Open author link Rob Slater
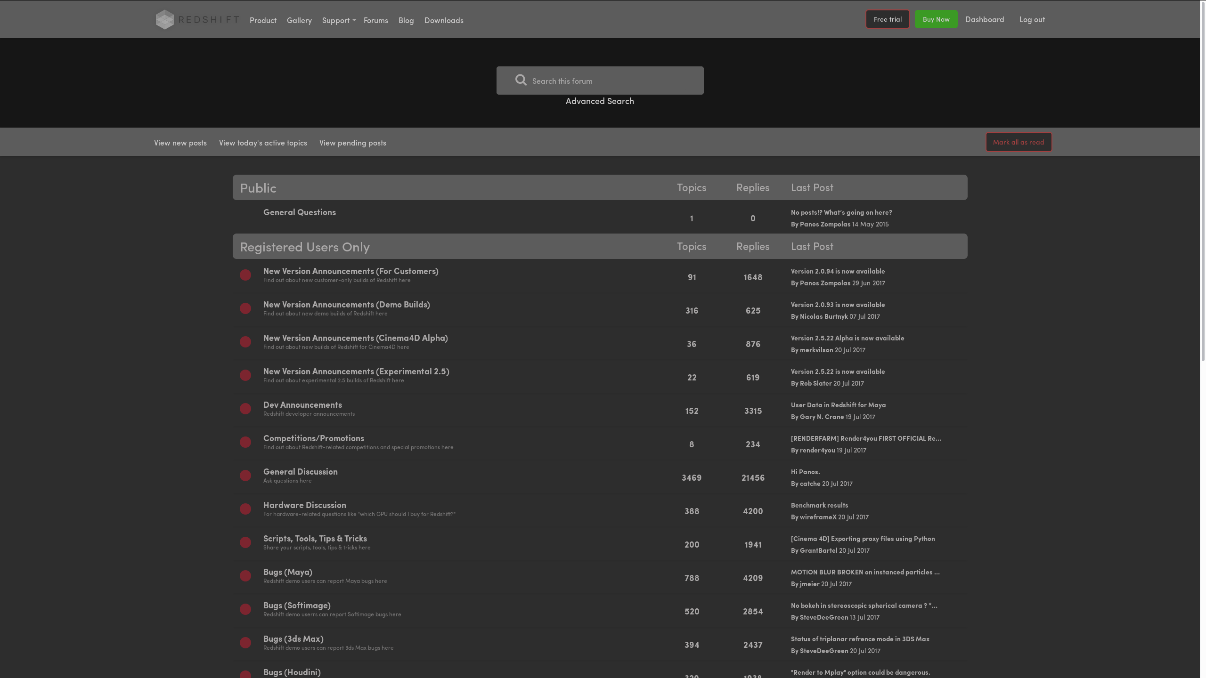This screenshot has height=678, width=1206. tap(816, 383)
